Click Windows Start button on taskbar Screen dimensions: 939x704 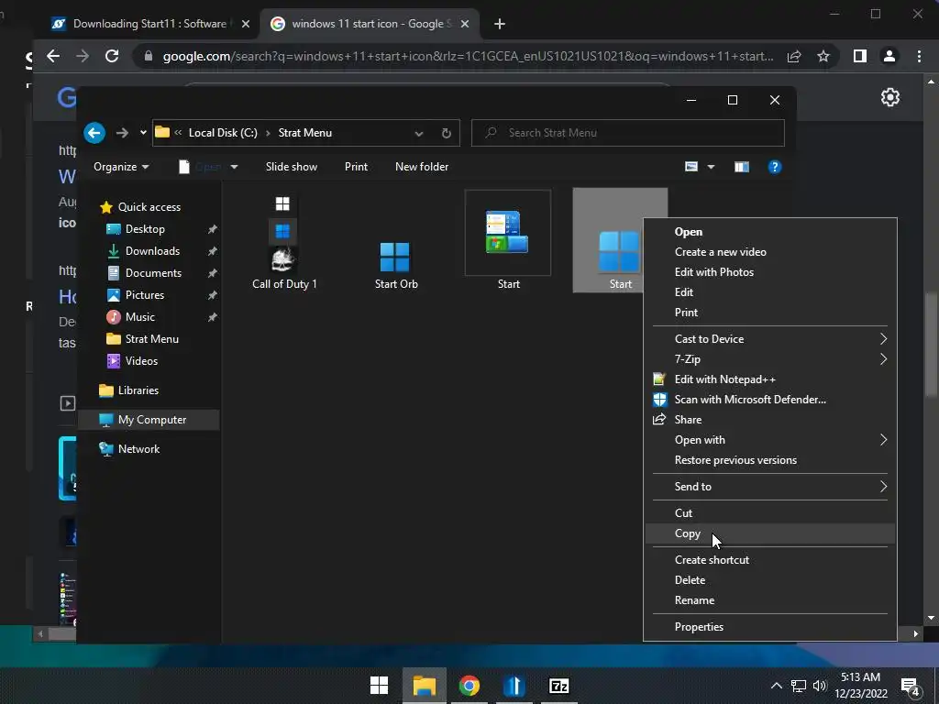coord(379,686)
